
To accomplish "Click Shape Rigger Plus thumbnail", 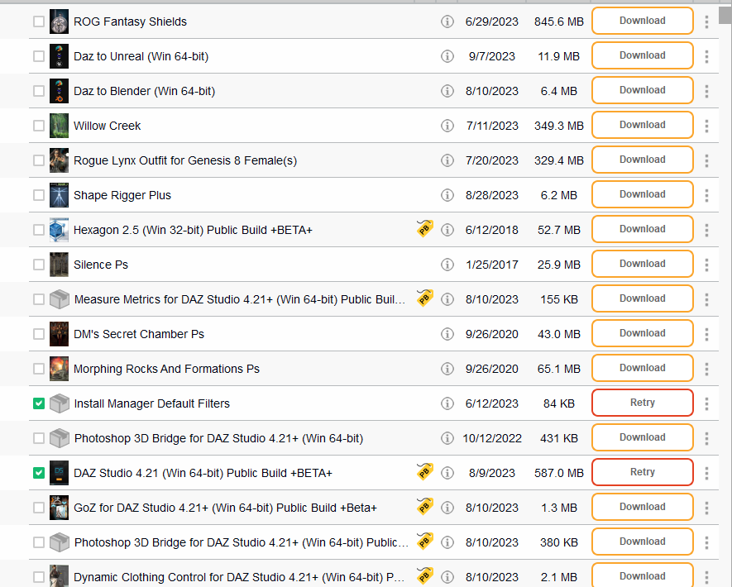I will (x=60, y=195).
